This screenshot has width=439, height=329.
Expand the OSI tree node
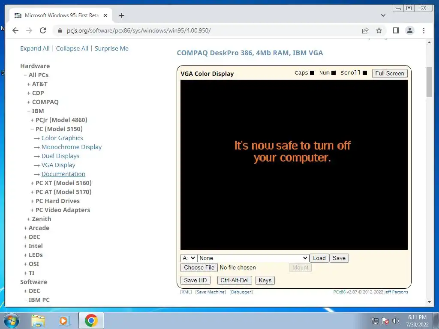[x=31, y=264]
